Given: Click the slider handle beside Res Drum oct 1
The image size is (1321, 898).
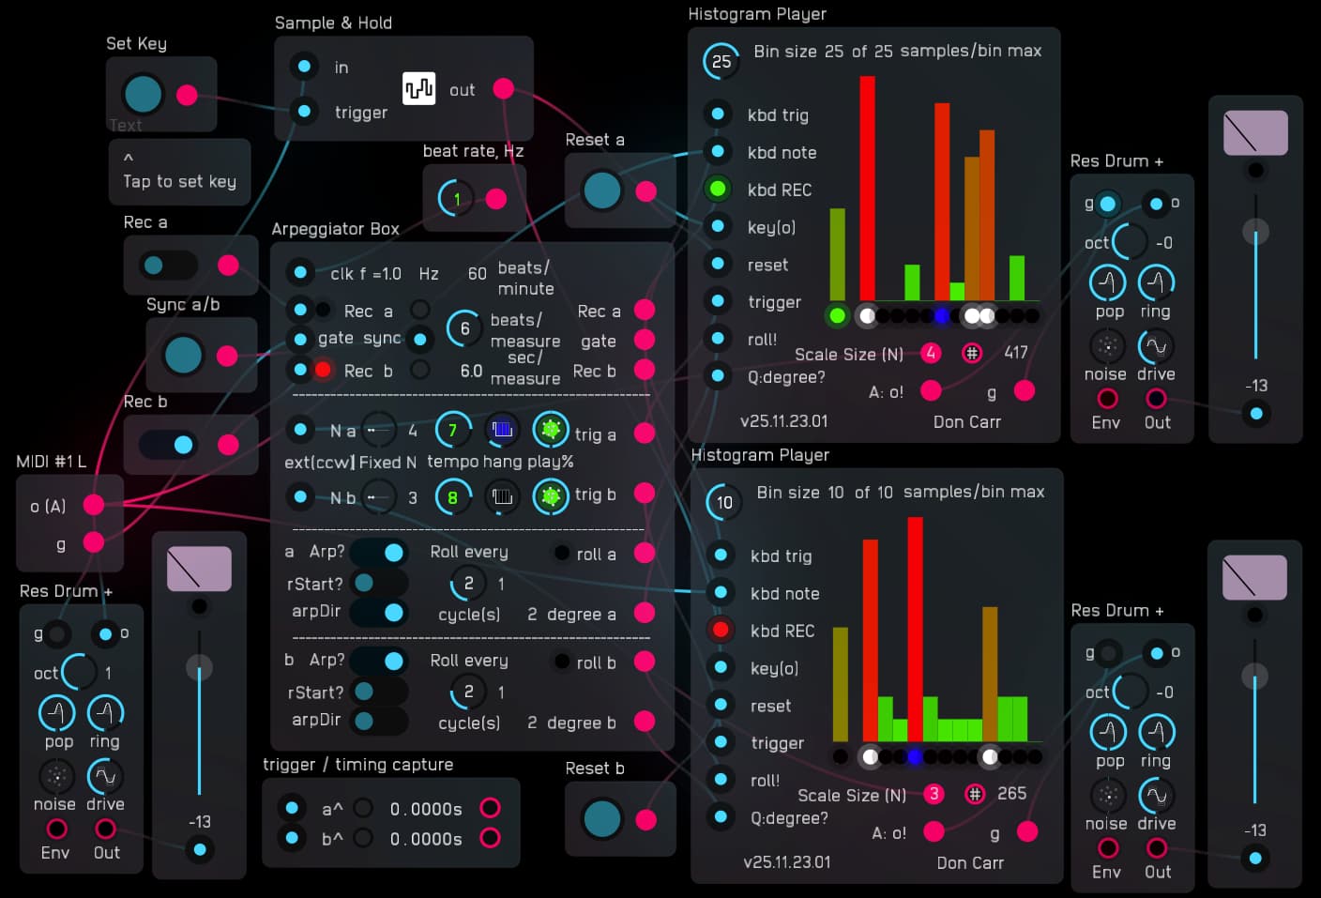Looking at the screenshot, I should click(x=199, y=668).
